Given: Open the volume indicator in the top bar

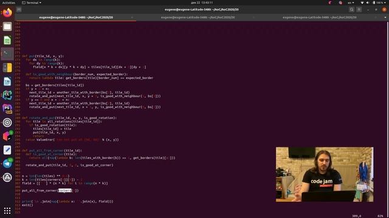Looking at the screenshot, I should pyautogui.click(x=368, y=2).
